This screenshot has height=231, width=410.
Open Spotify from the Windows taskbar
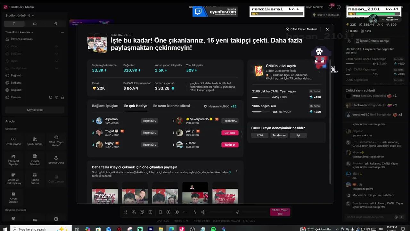(213, 229)
